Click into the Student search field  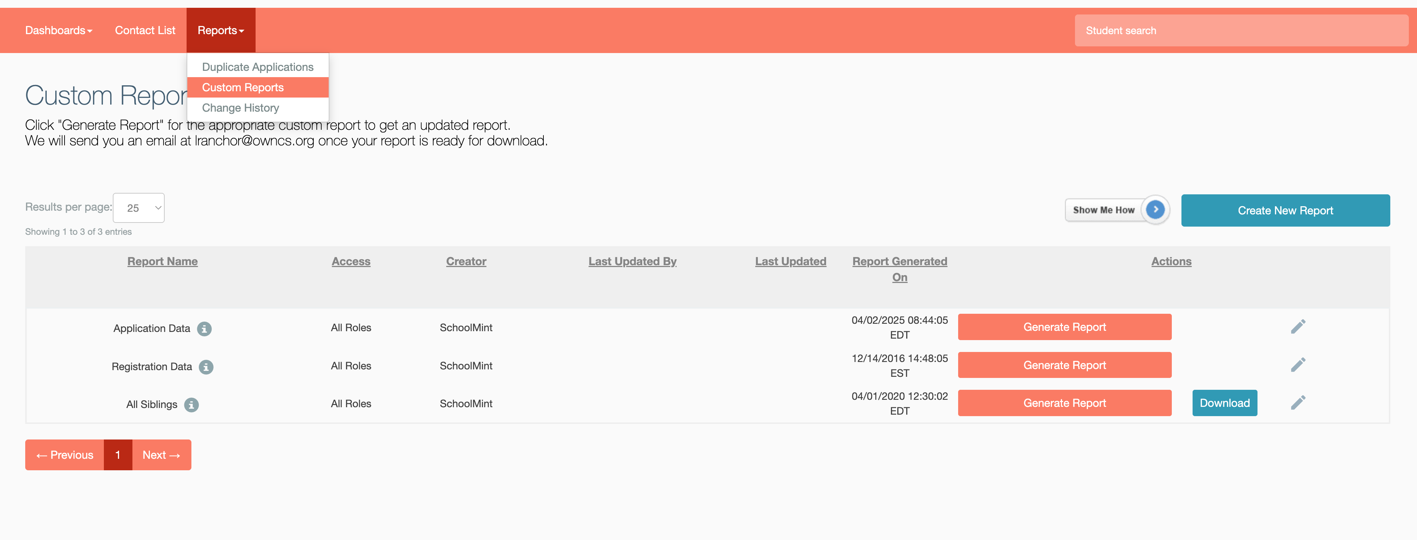pos(1240,31)
